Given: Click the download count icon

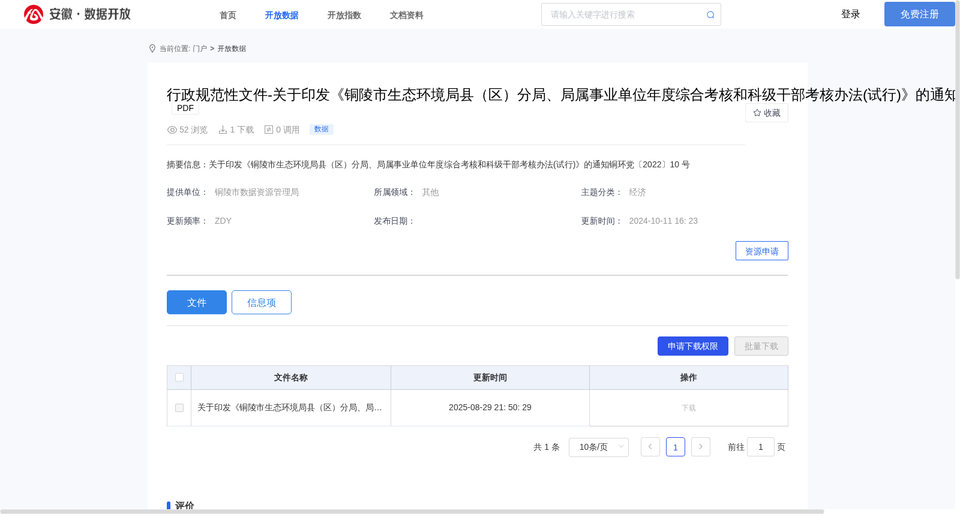Looking at the screenshot, I should [x=223, y=130].
